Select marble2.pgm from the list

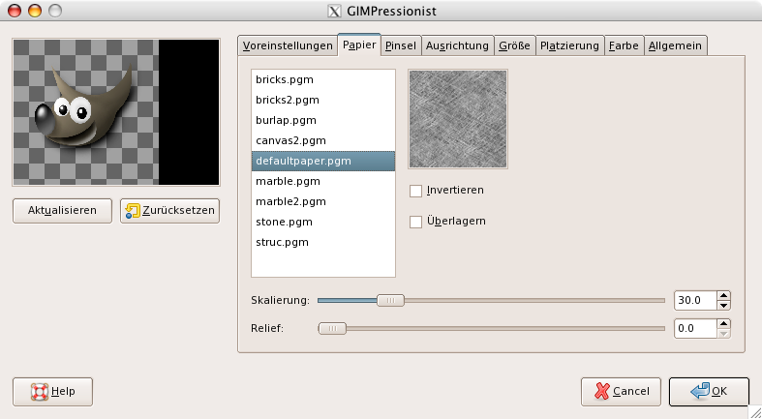(323, 201)
